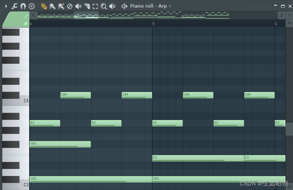The image size is (293, 190).
Task: Open the Tools wrench menu
Action: click(15, 6)
